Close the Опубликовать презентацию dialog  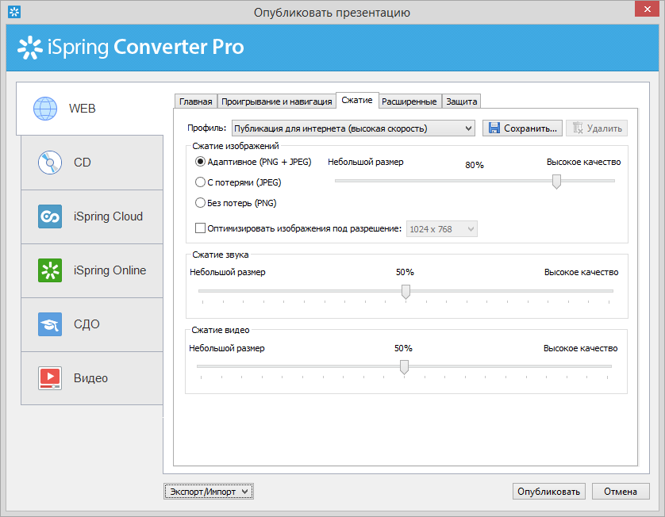pyautogui.click(x=648, y=9)
